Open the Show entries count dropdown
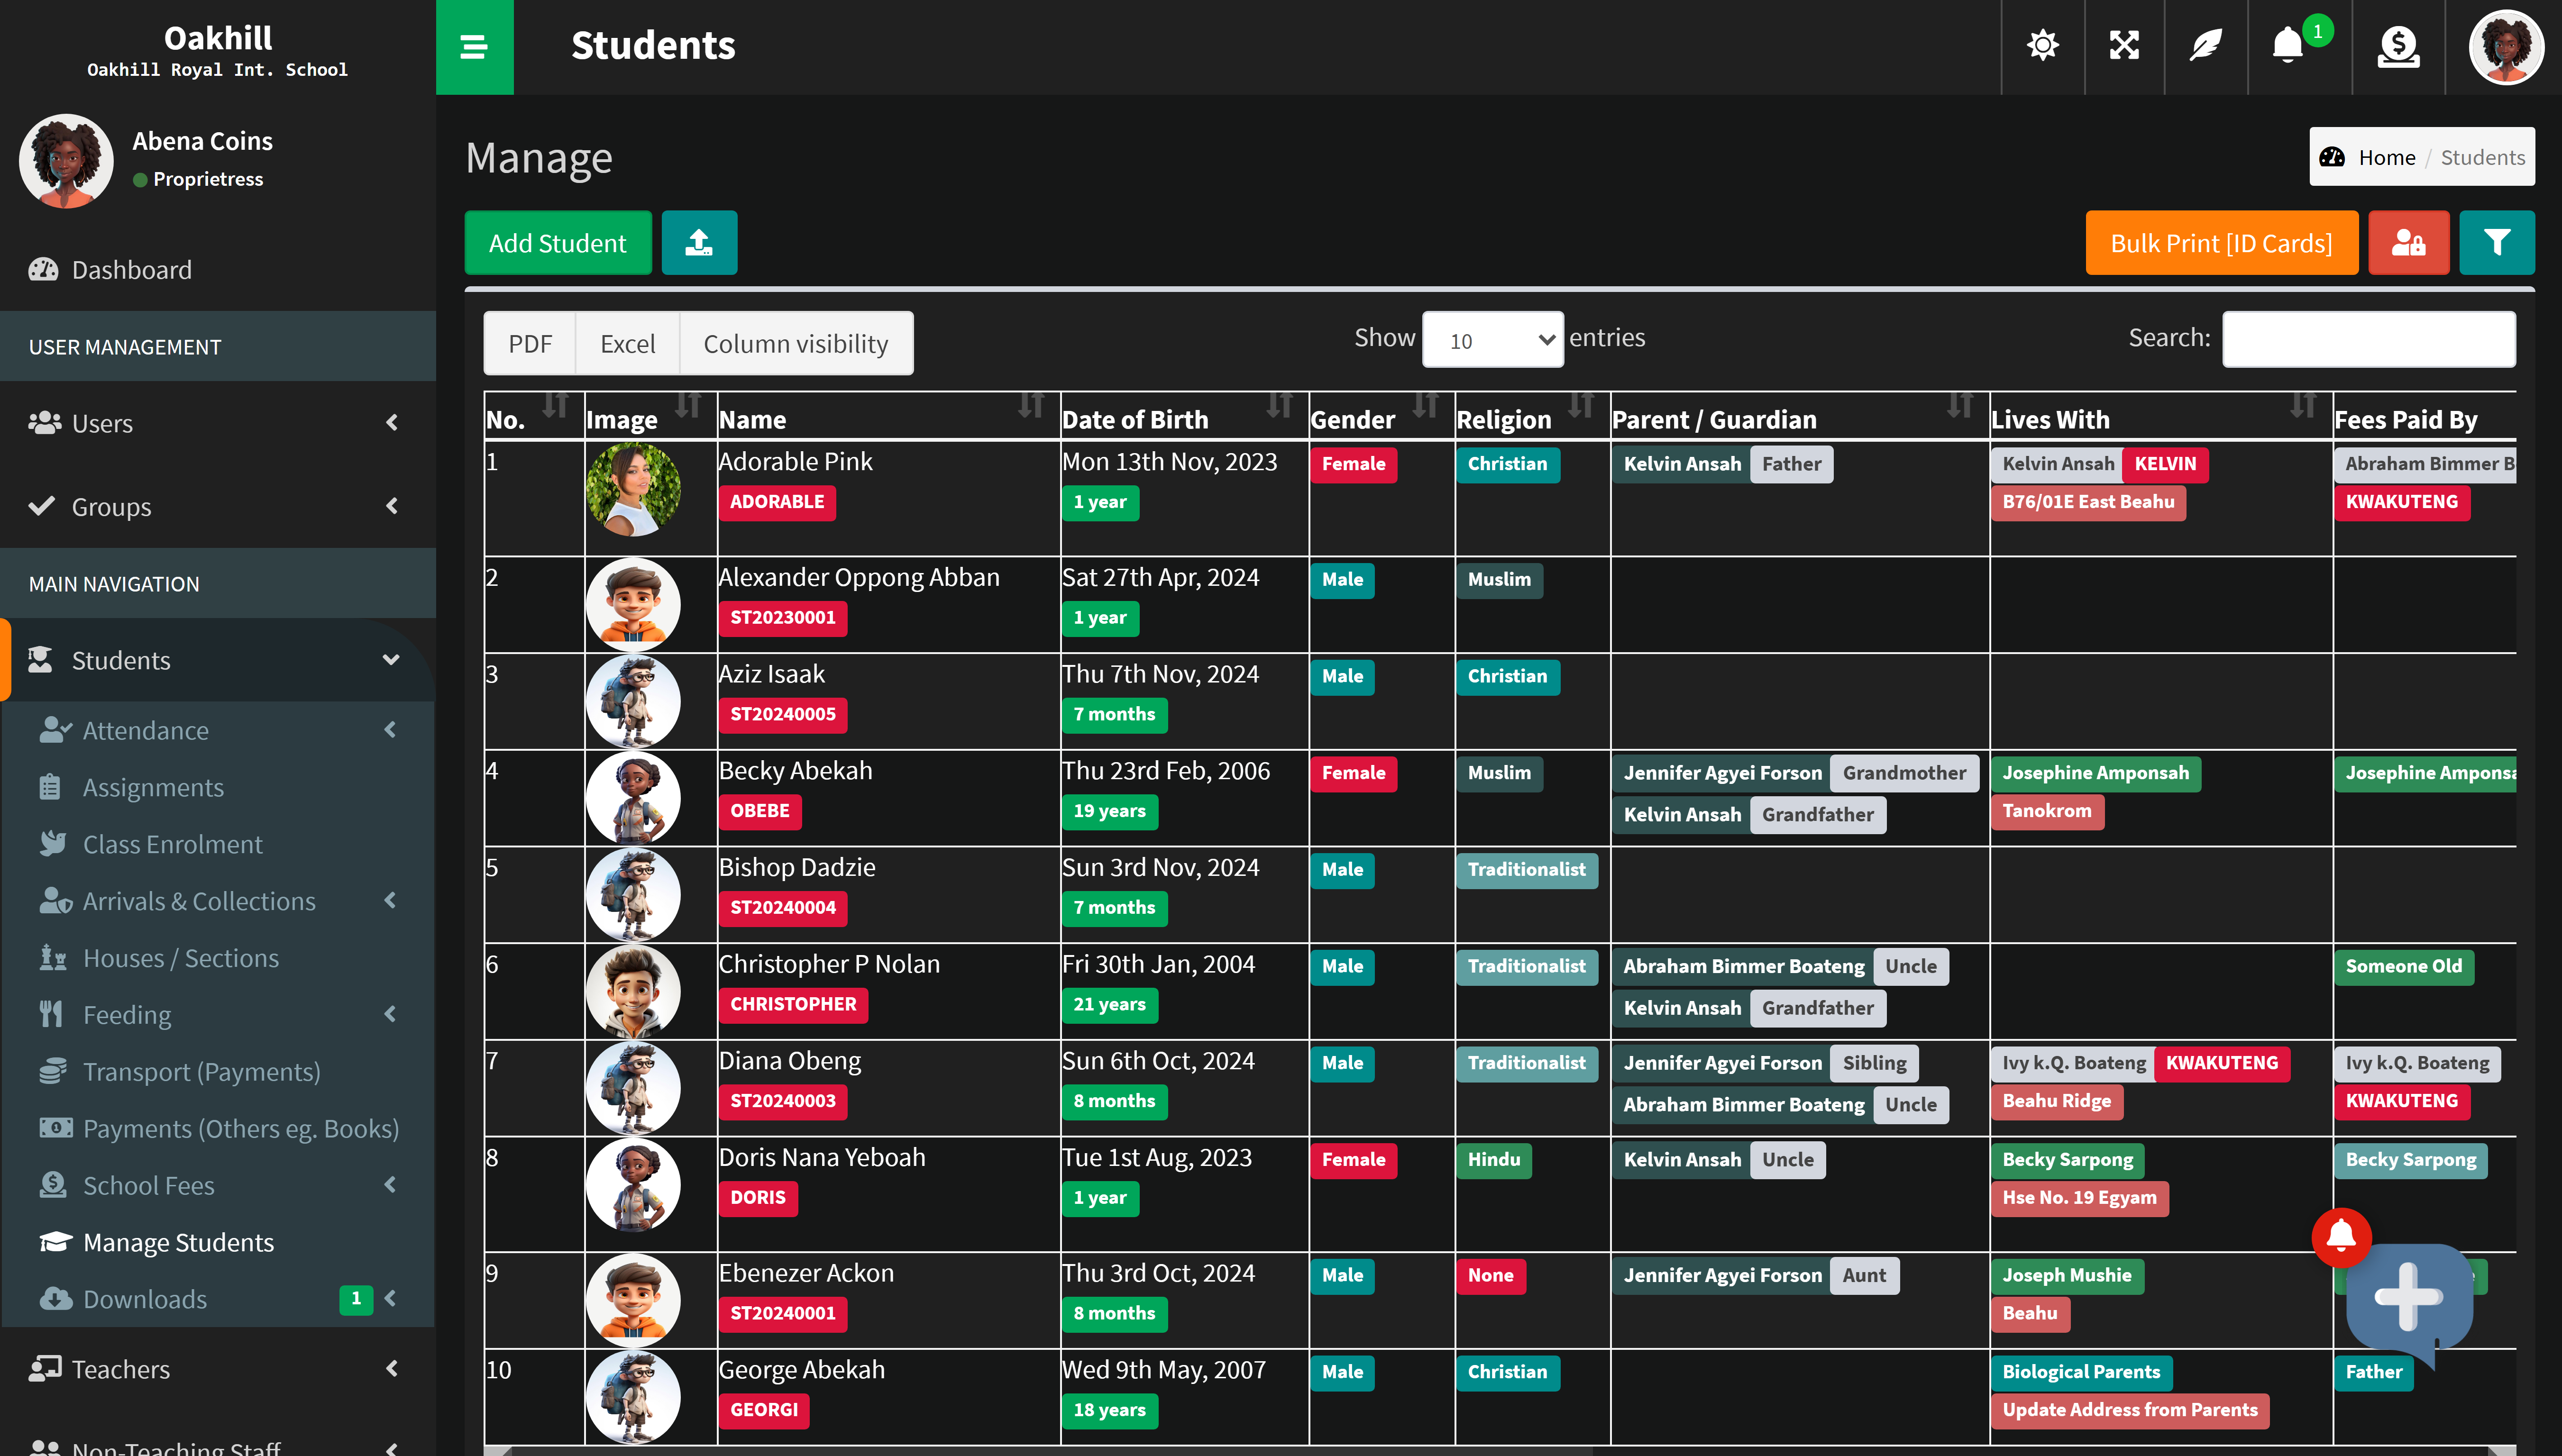The image size is (2562, 1456). tap(1492, 340)
